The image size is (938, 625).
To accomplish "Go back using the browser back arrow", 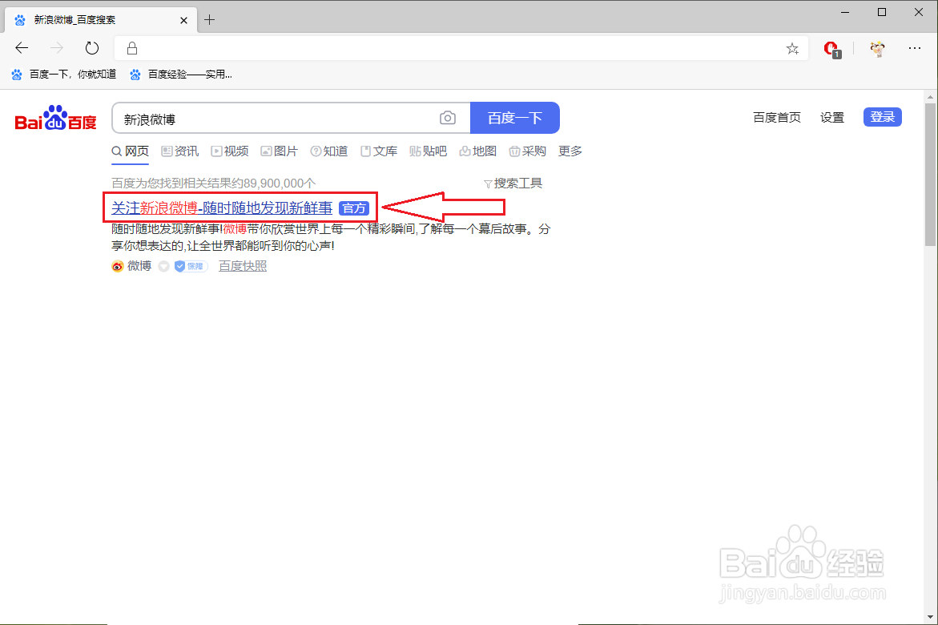I will pyautogui.click(x=22, y=48).
